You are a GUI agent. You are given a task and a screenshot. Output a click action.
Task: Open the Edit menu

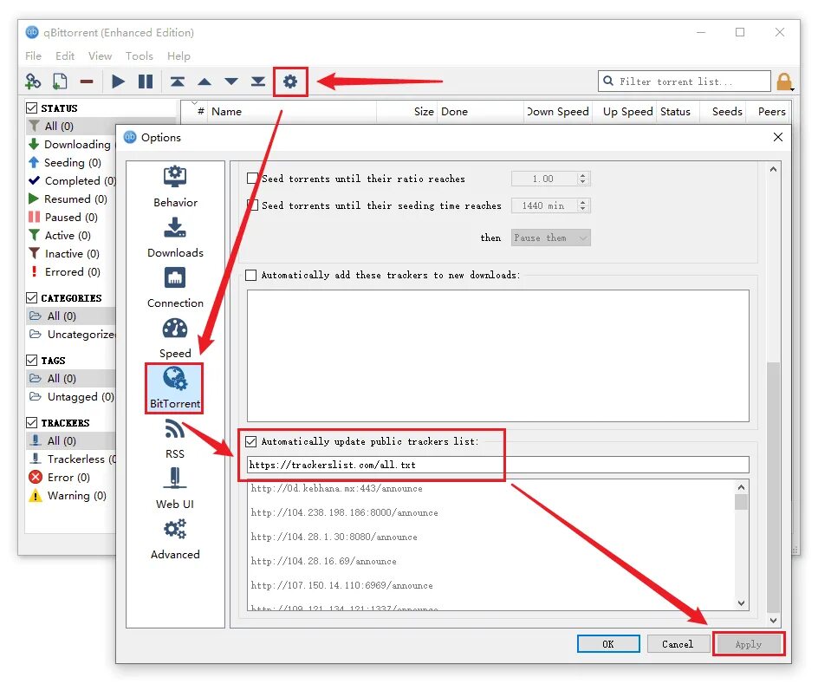[65, 56]
